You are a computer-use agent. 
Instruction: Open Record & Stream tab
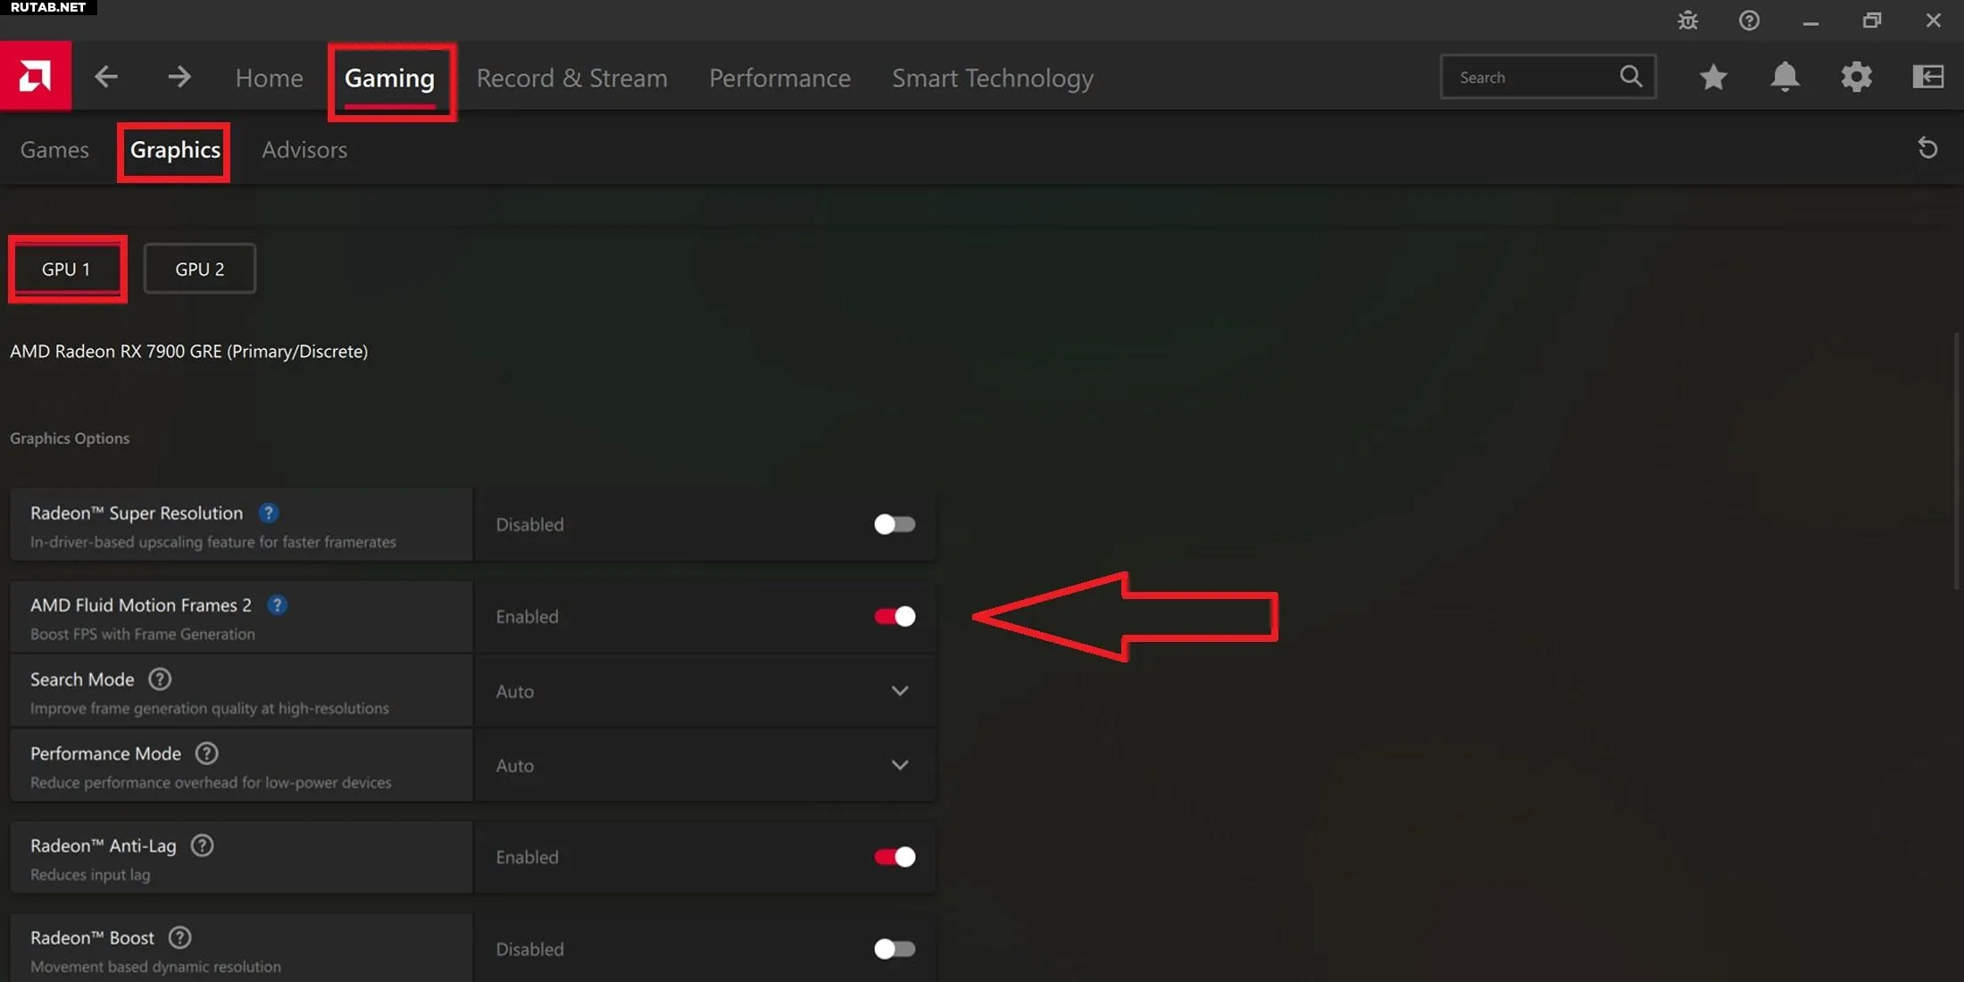pyautogui.click(x=572, y=78)
